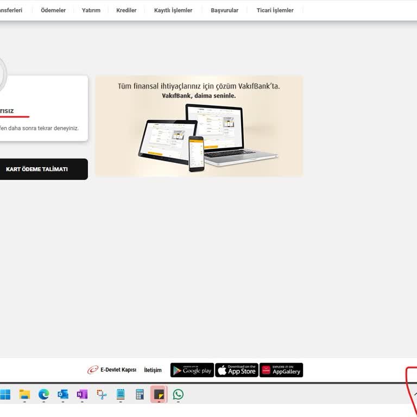
Task: Open OneNote from the taskbar
Action: pos(82,394)
